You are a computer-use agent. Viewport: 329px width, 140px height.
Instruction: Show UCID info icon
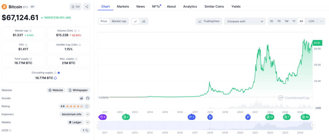10,130
